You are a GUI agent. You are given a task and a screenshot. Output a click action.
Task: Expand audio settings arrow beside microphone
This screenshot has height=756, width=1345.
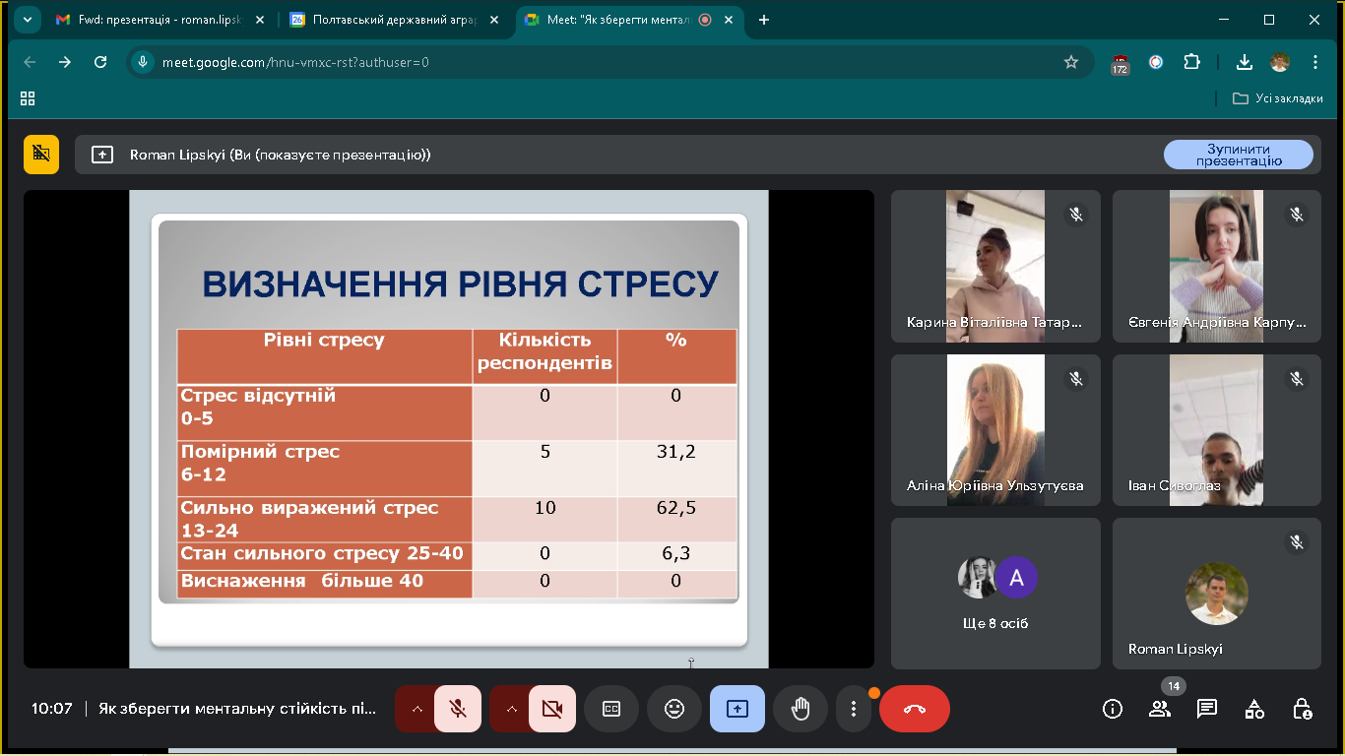pos(416,709)
